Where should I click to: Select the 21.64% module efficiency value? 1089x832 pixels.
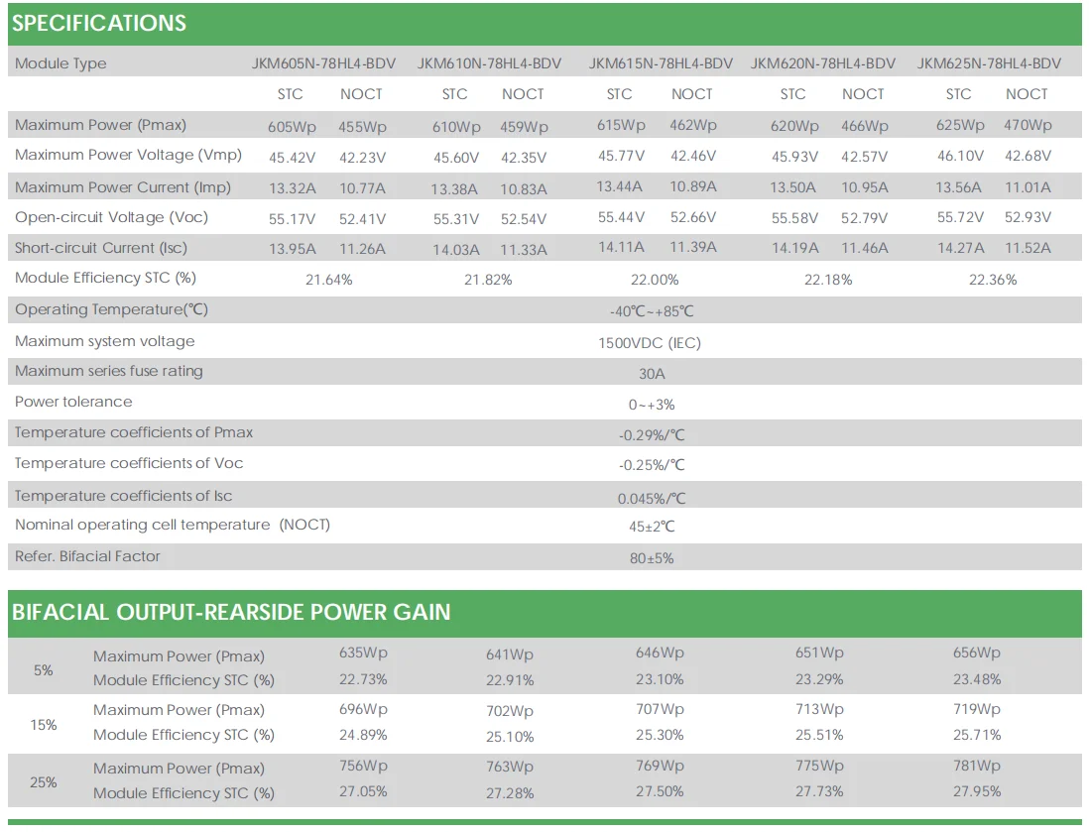328,280
